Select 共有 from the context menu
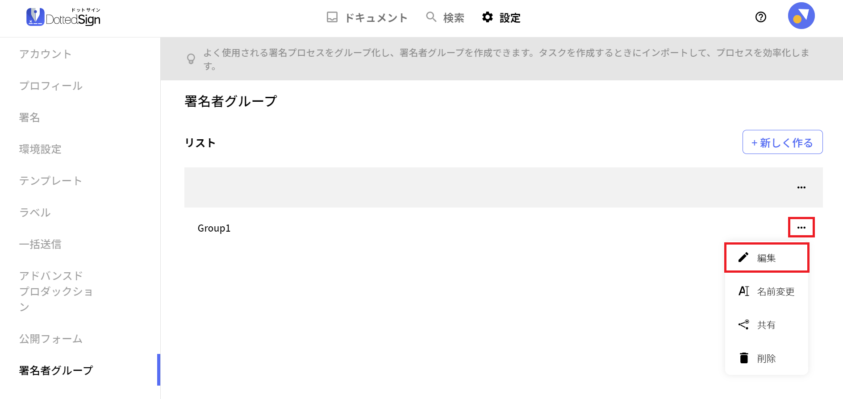This screenshot has width=843, height=399. tap(767, 325)
